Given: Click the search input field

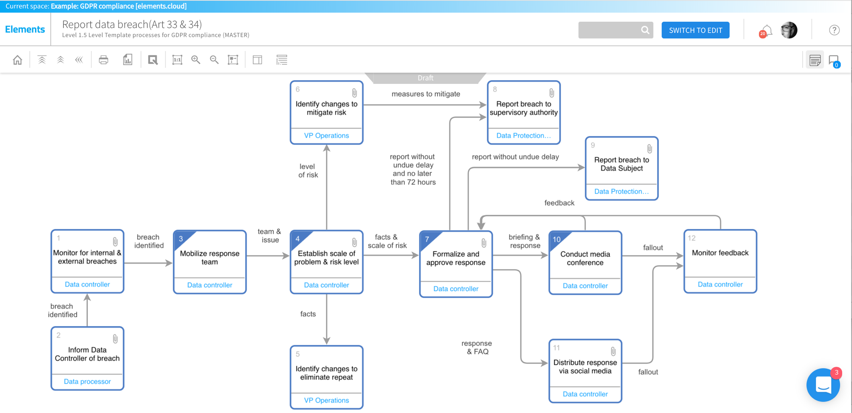Looking at the screenshot, I should pyautogui.click(x=609, y=30).
